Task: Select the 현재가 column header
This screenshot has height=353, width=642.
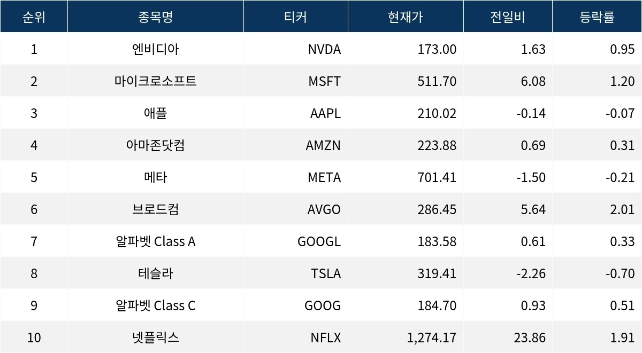Action: point(406,17)
